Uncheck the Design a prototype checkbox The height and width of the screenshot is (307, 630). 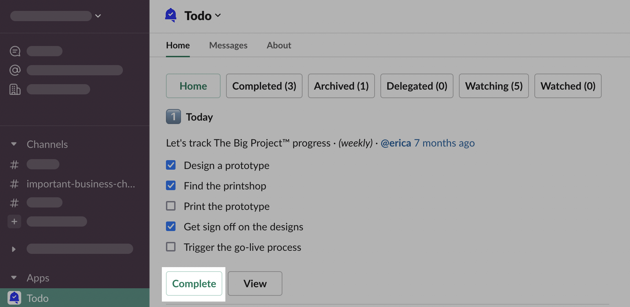click(x=171, y=165)
